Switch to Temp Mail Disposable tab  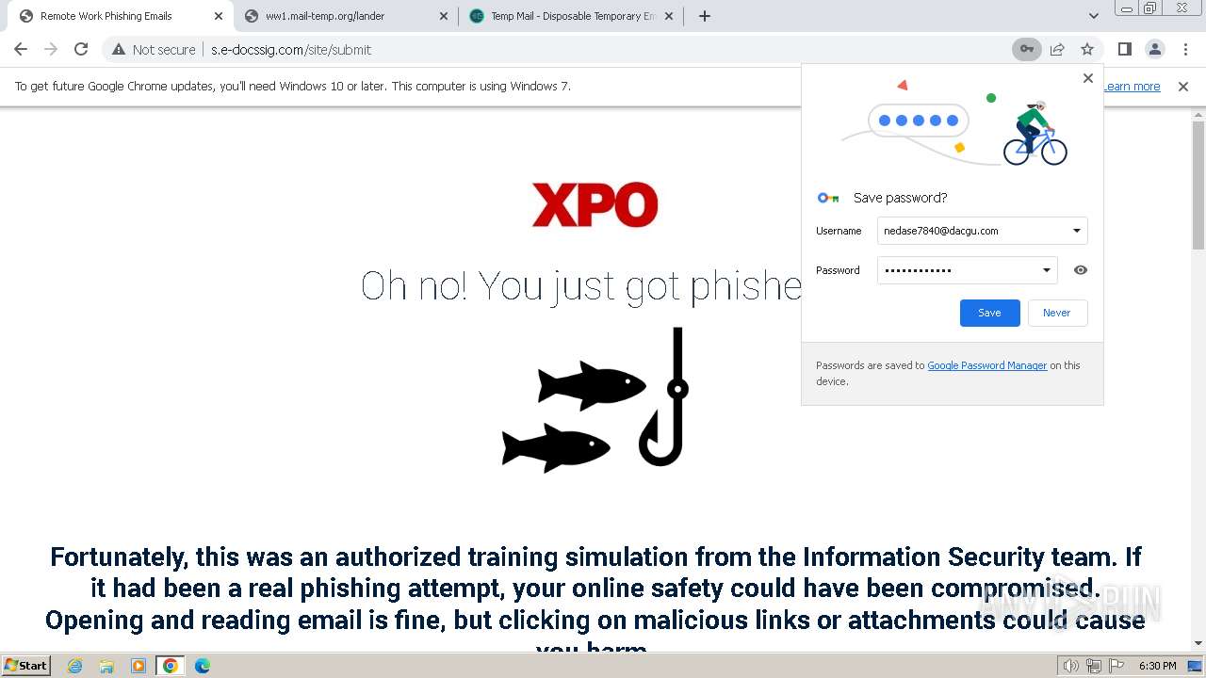coord(572,16)
